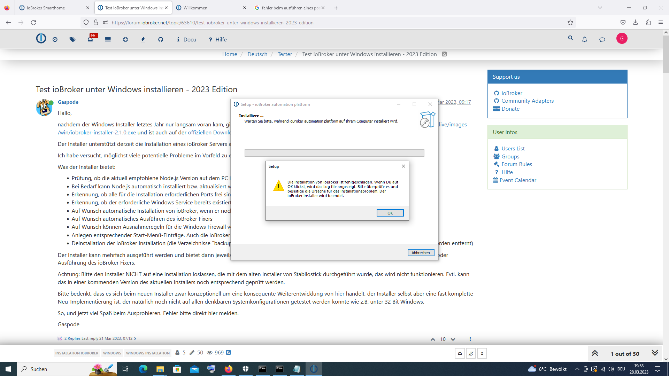The image size is (669, 376).
Task: Open the Donate PayPal link
Action: tap(510, 109)
